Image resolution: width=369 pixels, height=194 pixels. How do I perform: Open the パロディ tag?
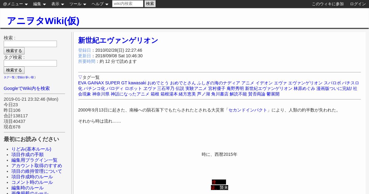115,89
